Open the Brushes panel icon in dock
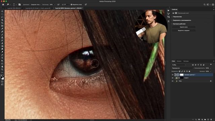 [x=168, y=13]
